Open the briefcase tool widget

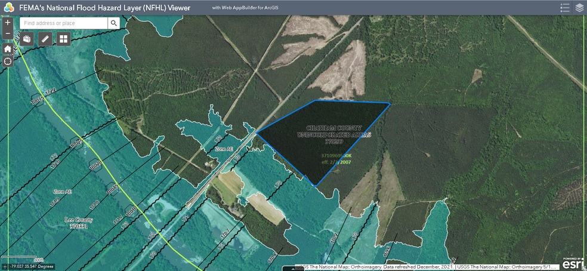[27, 39]
